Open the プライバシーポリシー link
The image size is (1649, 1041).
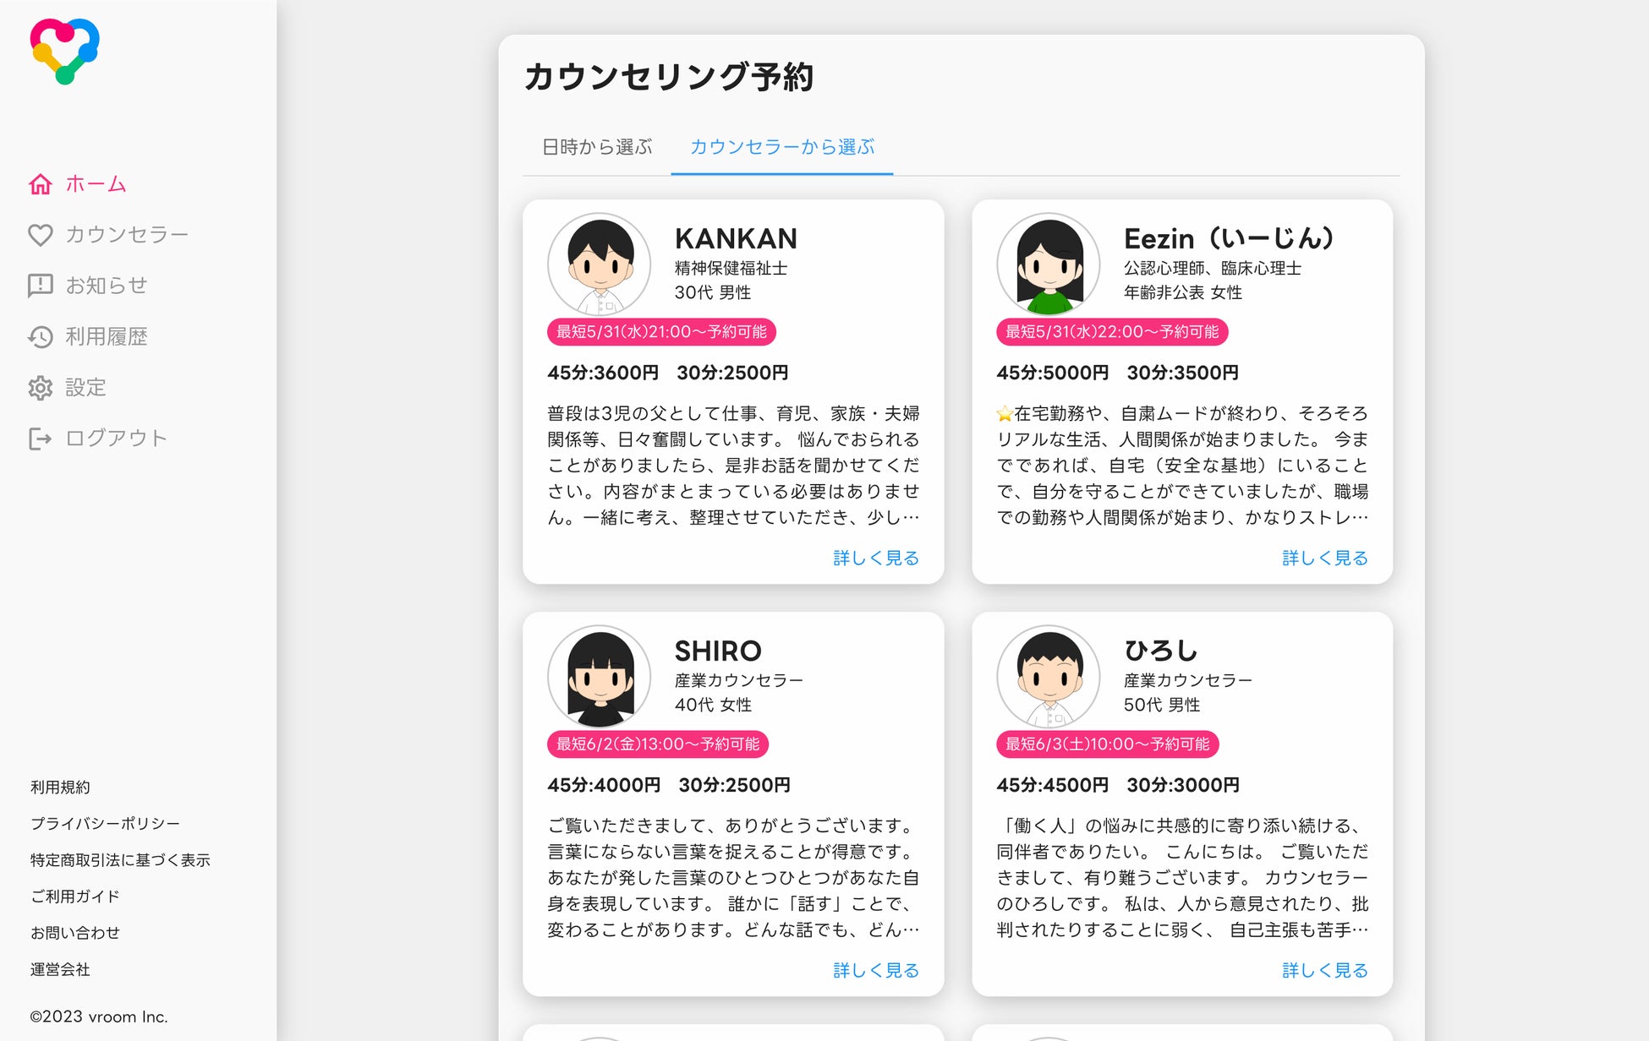pyautogui.click(x=105, y=824)
